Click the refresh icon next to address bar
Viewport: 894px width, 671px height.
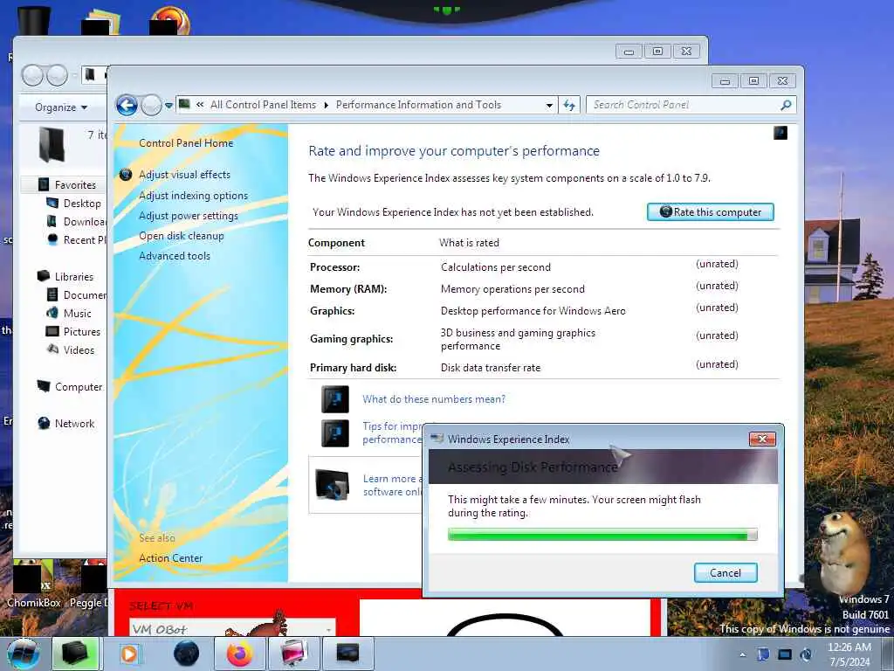pos(569,105)
